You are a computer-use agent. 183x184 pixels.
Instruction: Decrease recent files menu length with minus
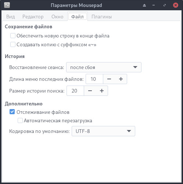tap(109, 79)
